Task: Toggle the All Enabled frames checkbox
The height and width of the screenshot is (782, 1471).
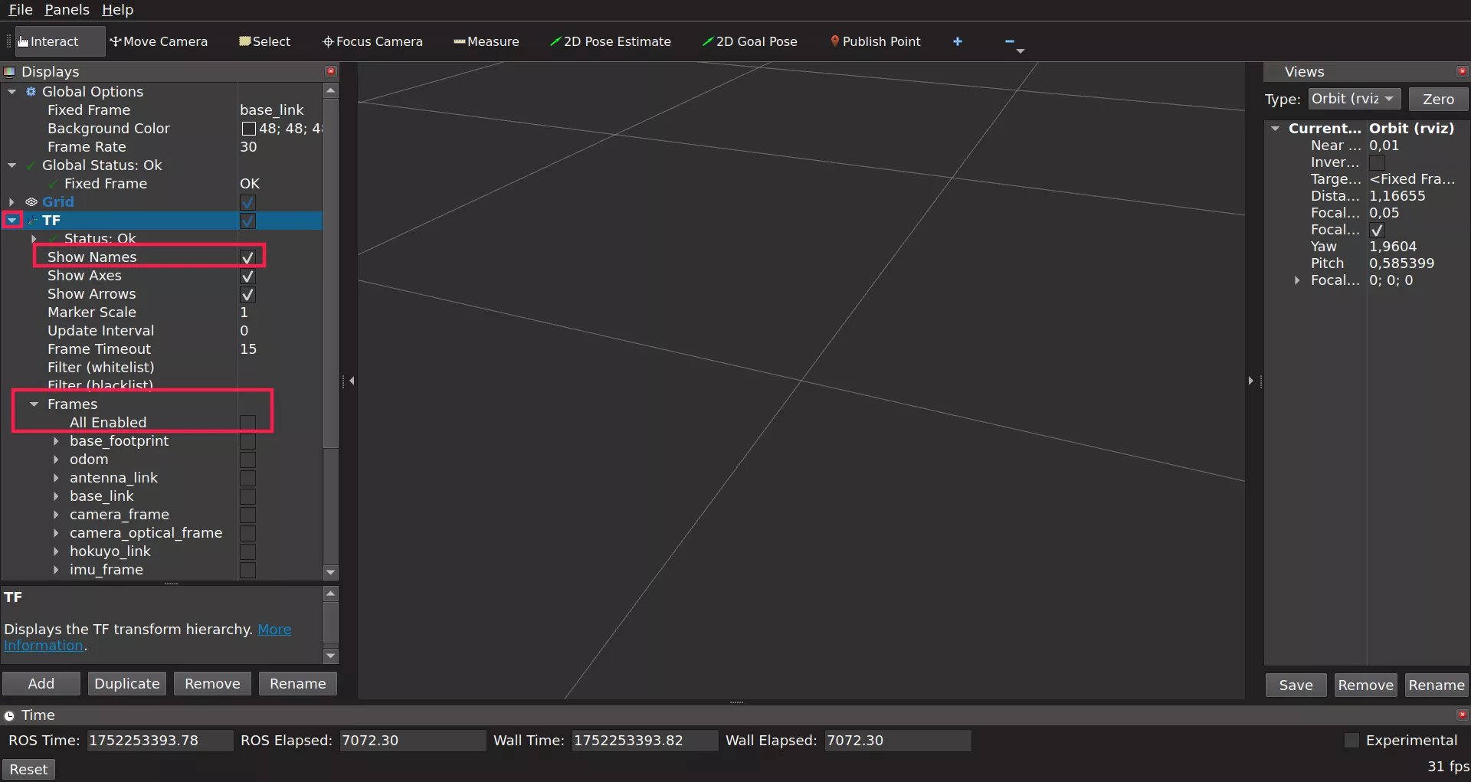Action: pos(247,423)
